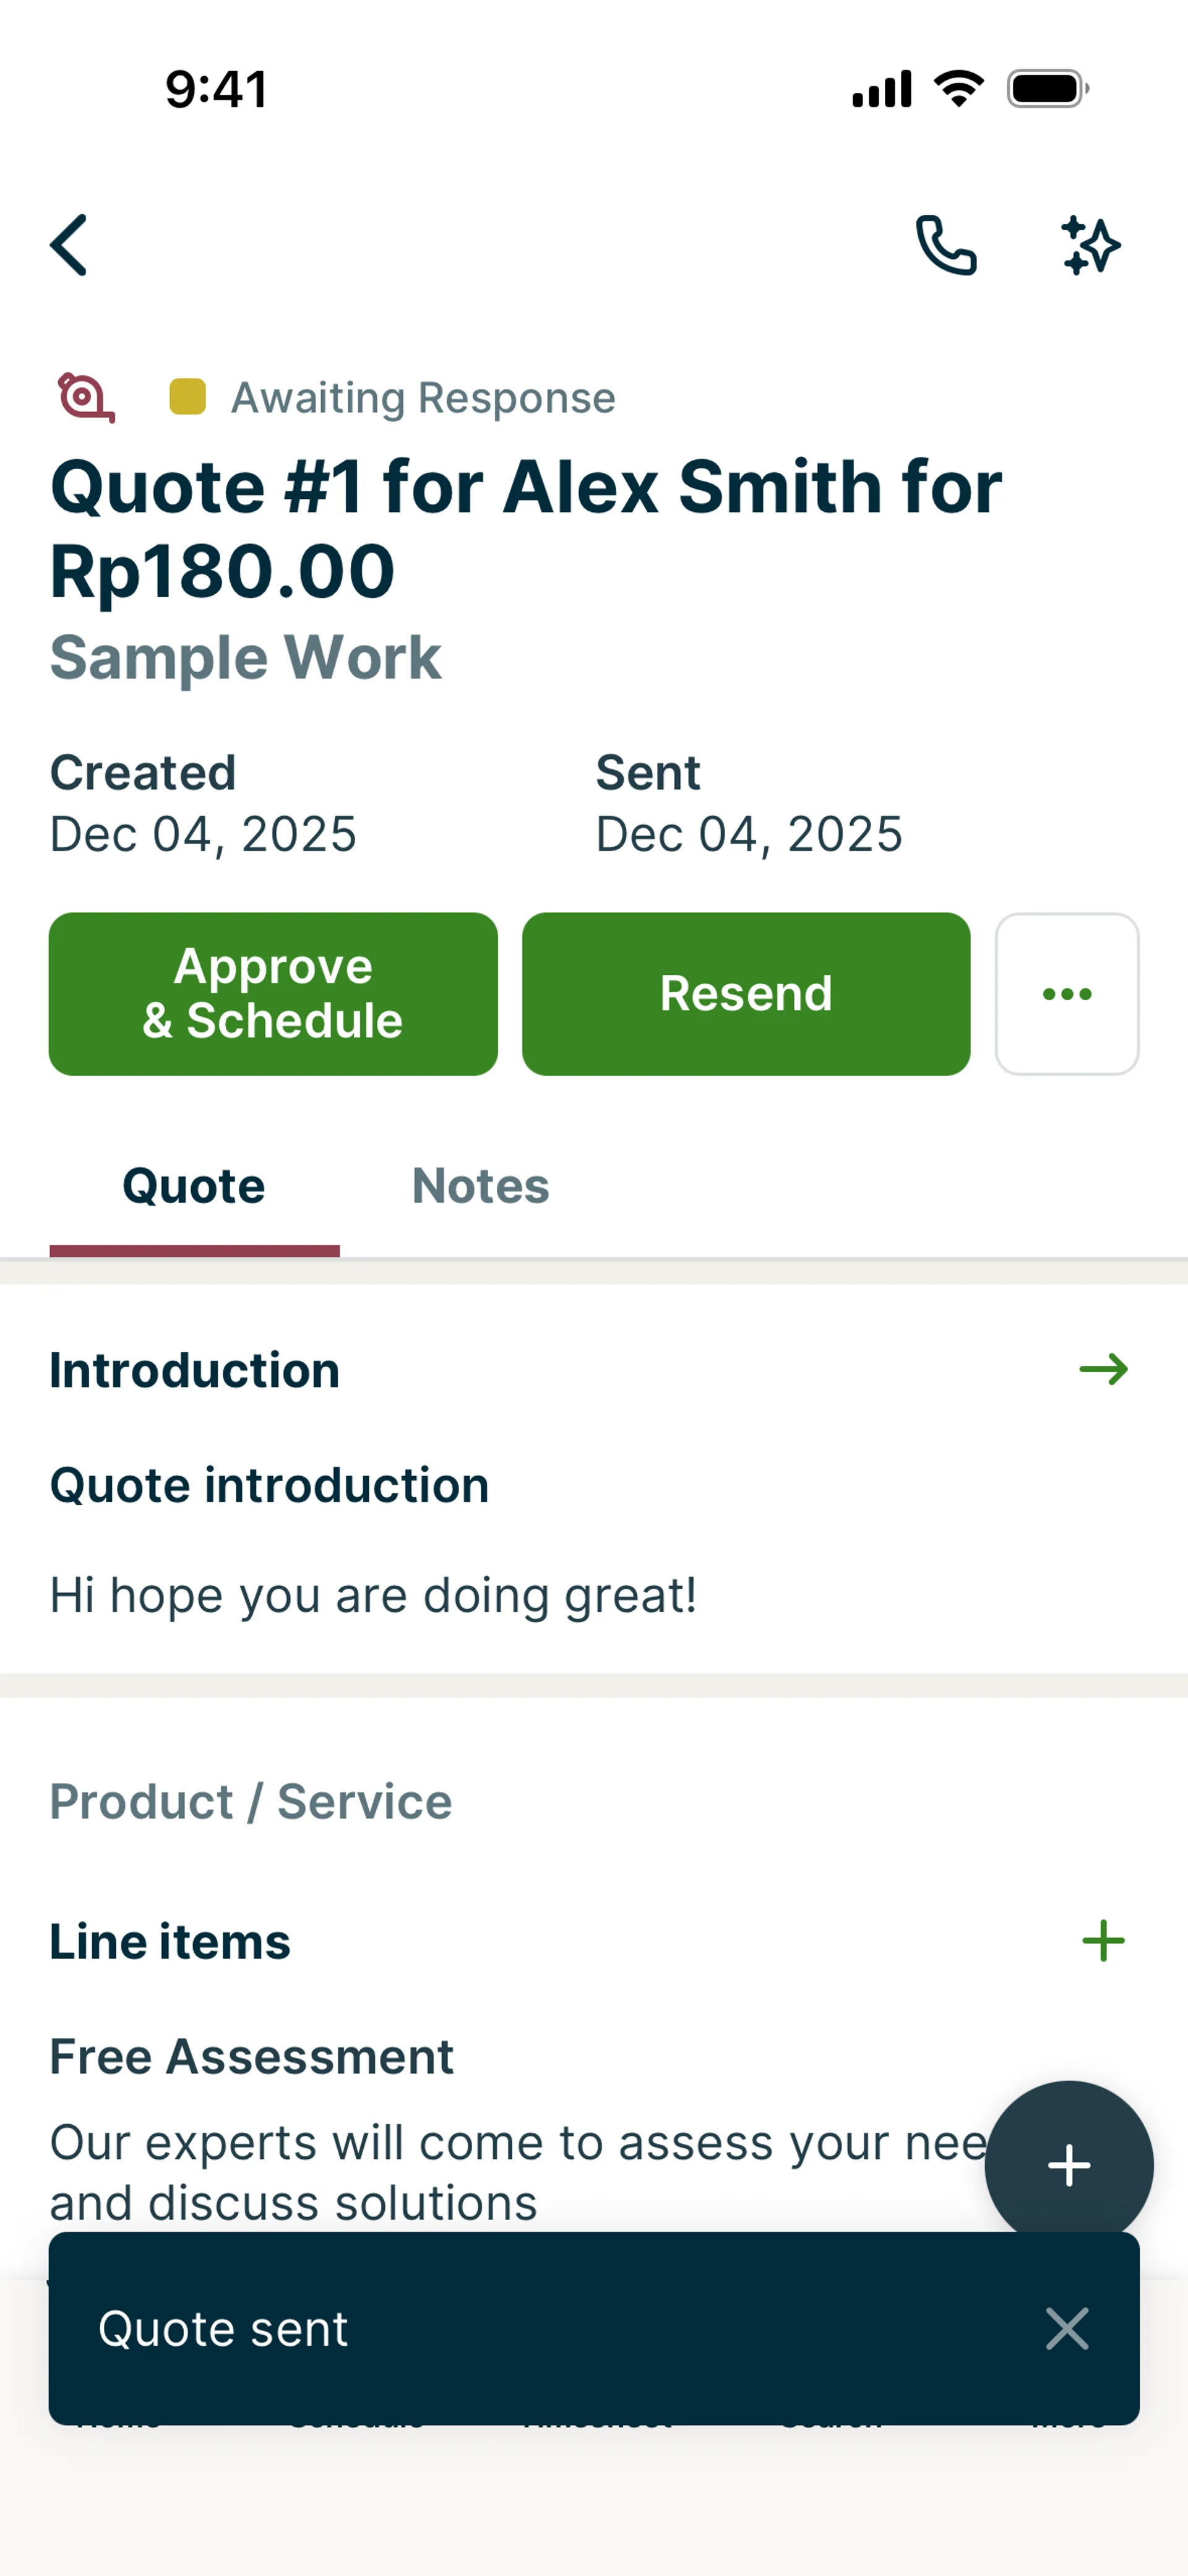Select the Quote tab

[x=194, y=1187]
